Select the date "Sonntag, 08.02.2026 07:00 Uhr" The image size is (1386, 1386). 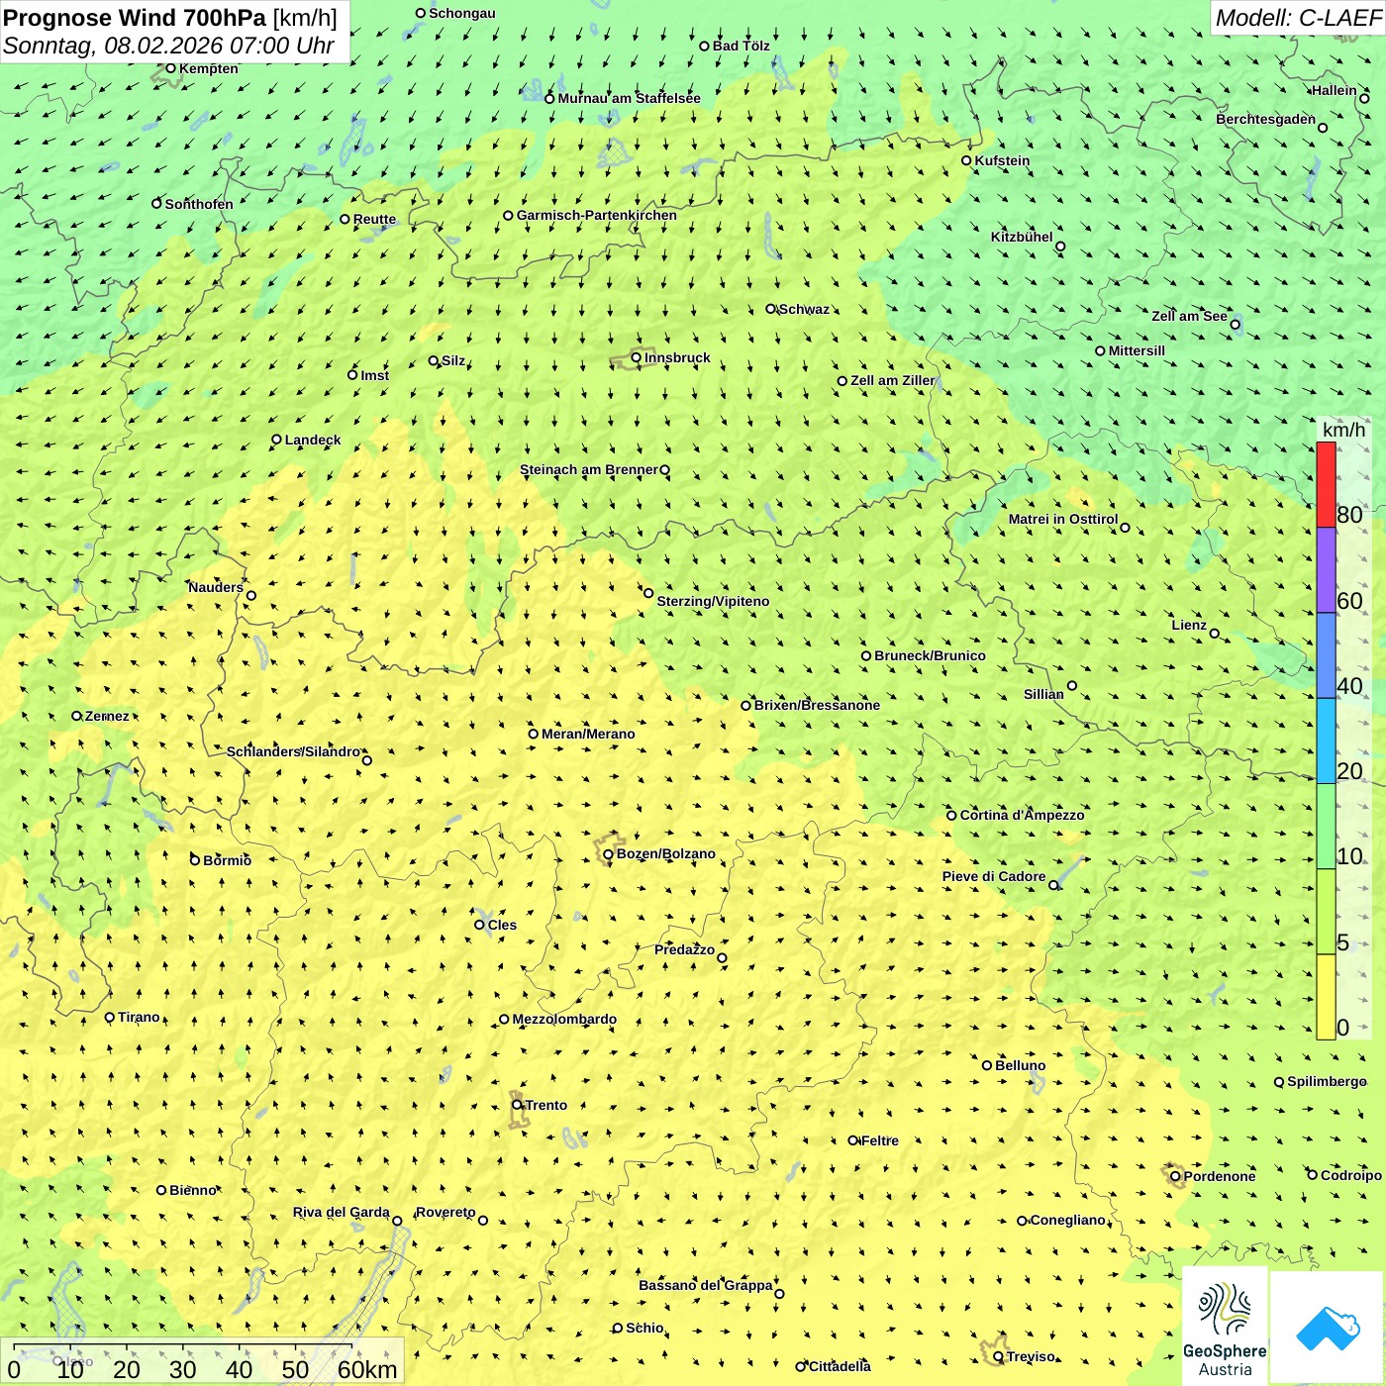pos(168,46)
